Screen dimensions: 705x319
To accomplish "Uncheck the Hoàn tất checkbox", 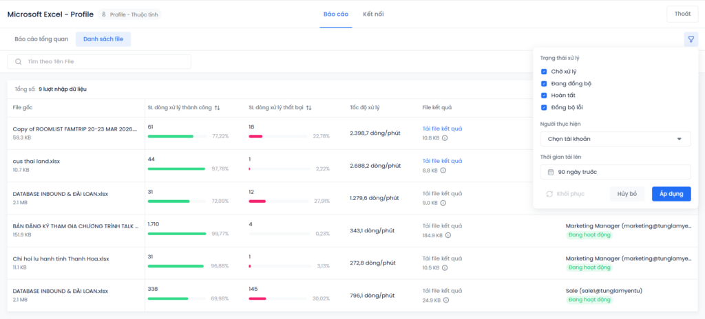I will pos(544,96).
